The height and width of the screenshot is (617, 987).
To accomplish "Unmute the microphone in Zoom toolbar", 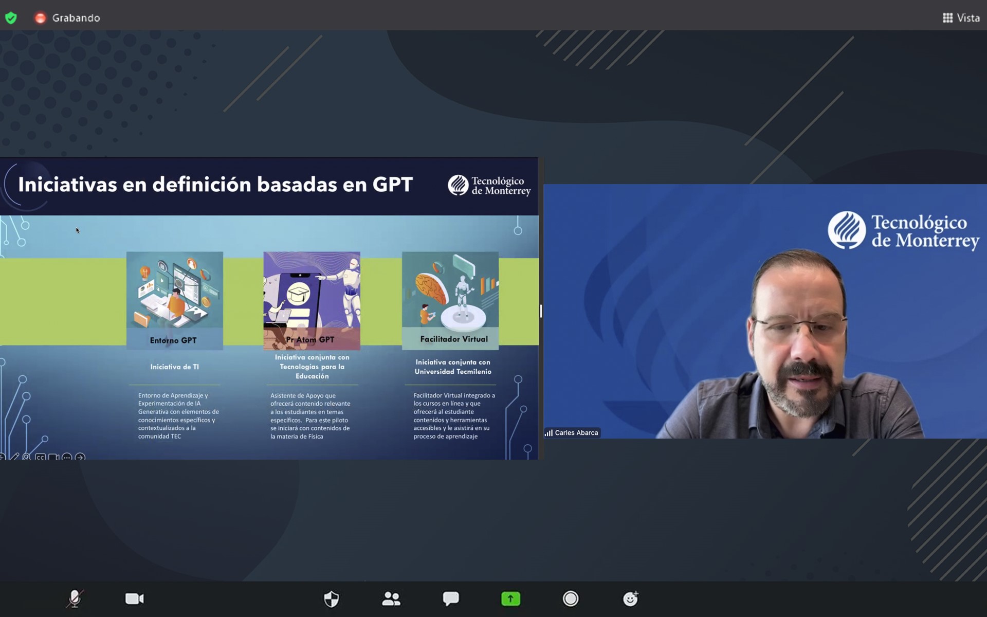I will pyautogui.click(x=75, y=598).
